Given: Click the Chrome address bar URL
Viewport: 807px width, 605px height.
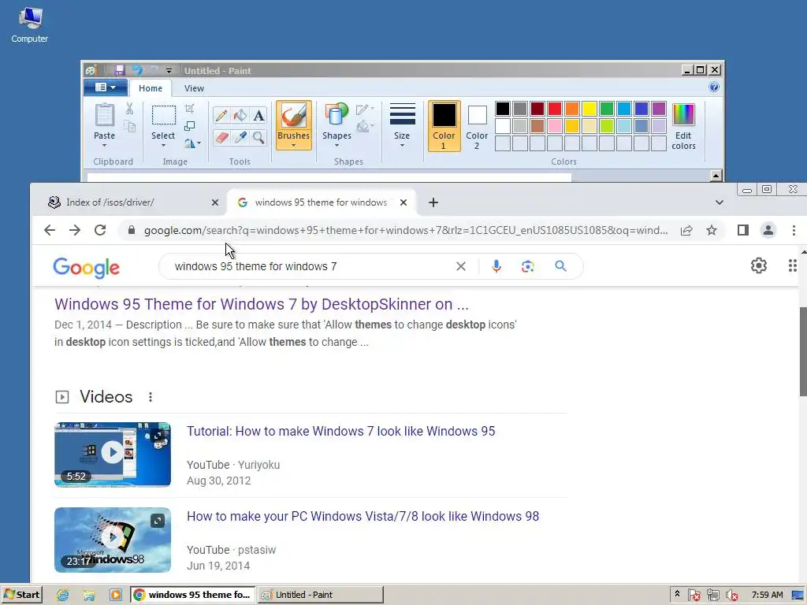Looking at the screenshot, I should [406, 230].
